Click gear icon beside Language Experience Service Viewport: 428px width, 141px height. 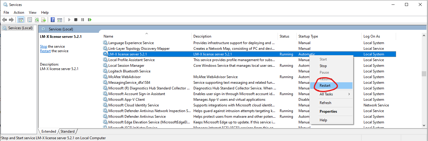(105, 43)
